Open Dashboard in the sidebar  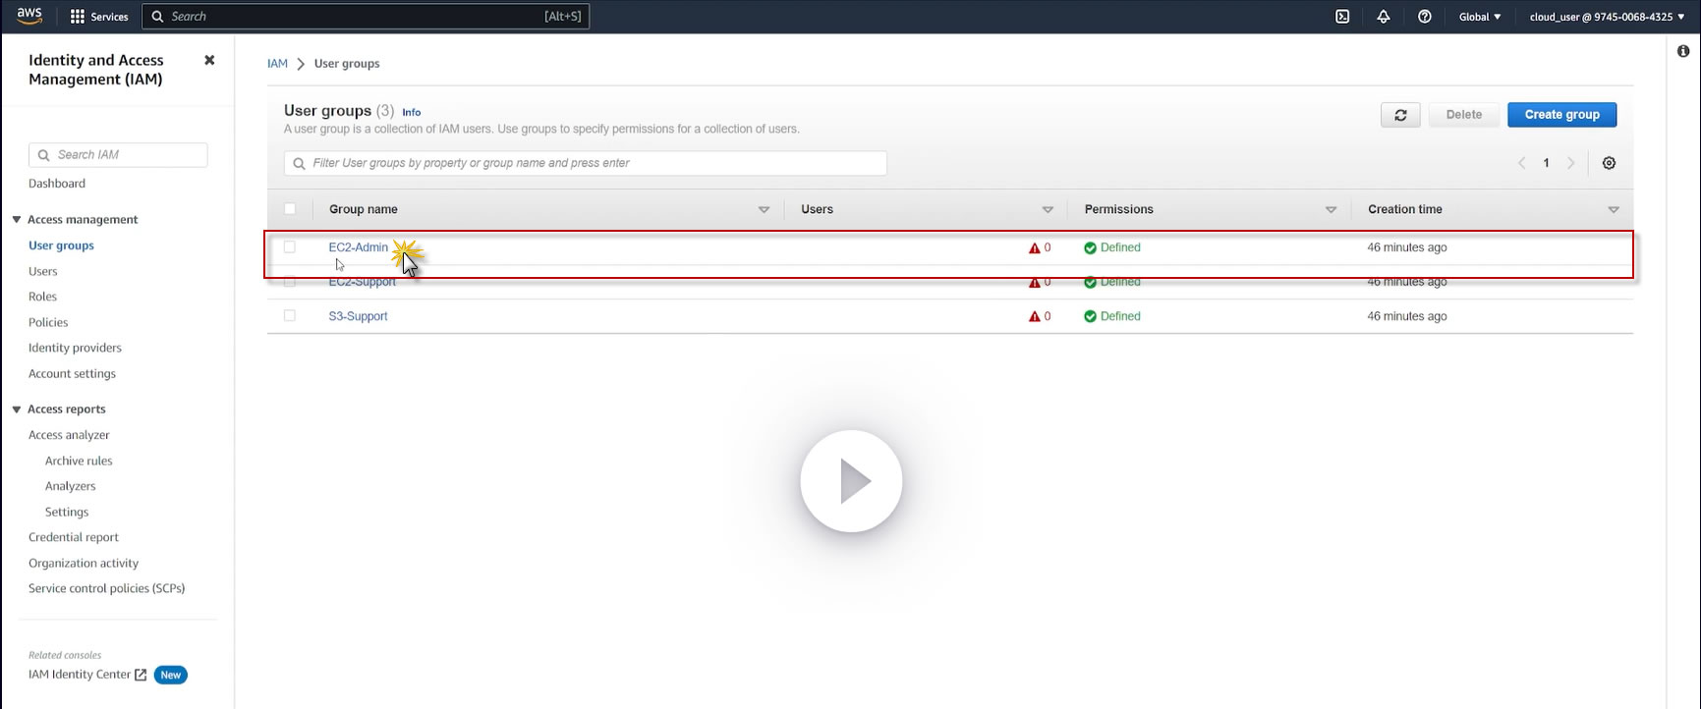click(x=57, y=184)
